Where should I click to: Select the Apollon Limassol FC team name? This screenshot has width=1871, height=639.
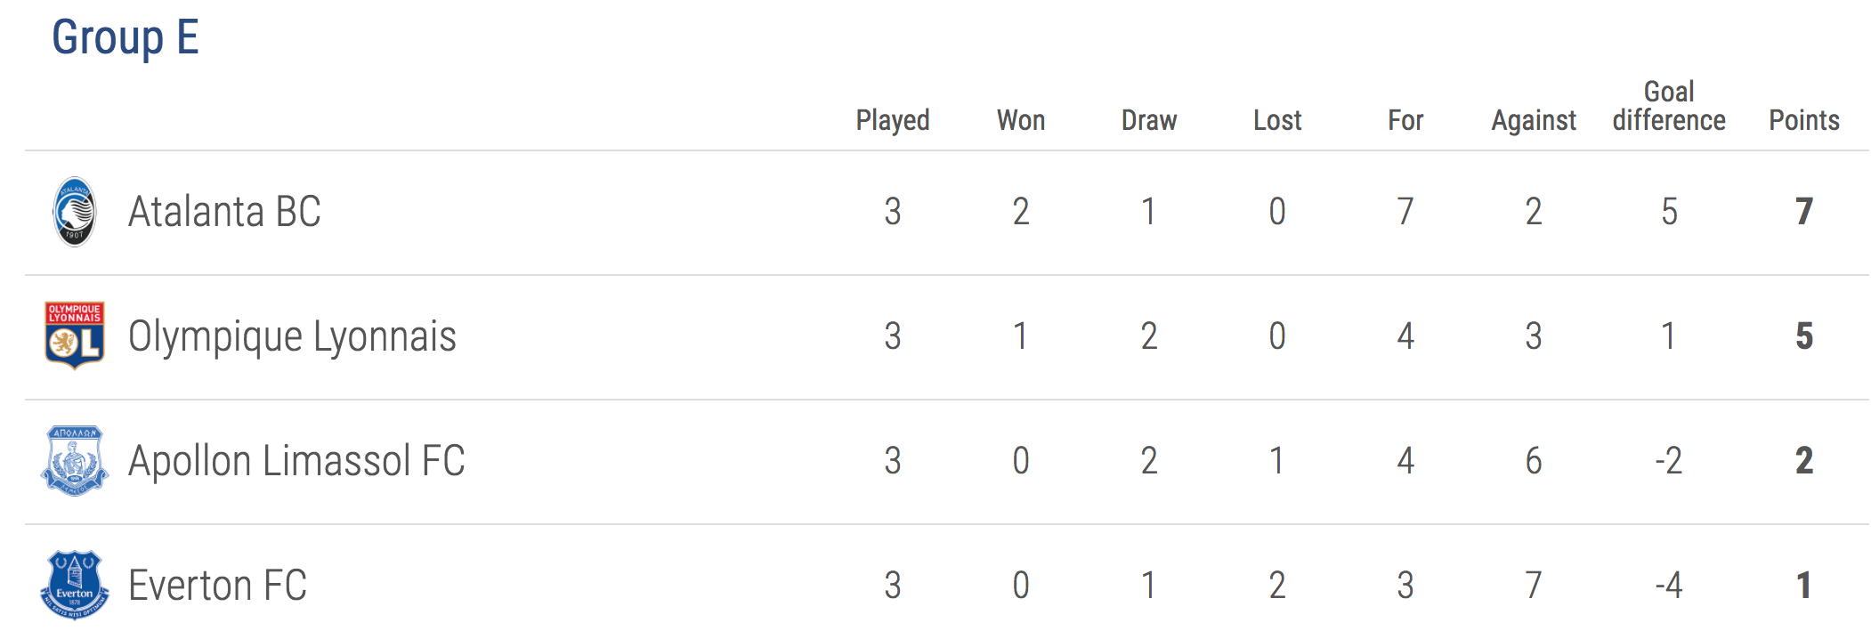tap(296, 461)
